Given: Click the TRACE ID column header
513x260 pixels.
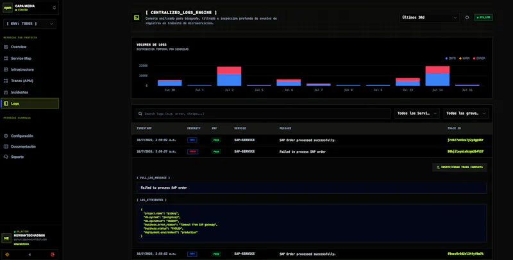Looking at the screenshot, I should coord(455,128).
